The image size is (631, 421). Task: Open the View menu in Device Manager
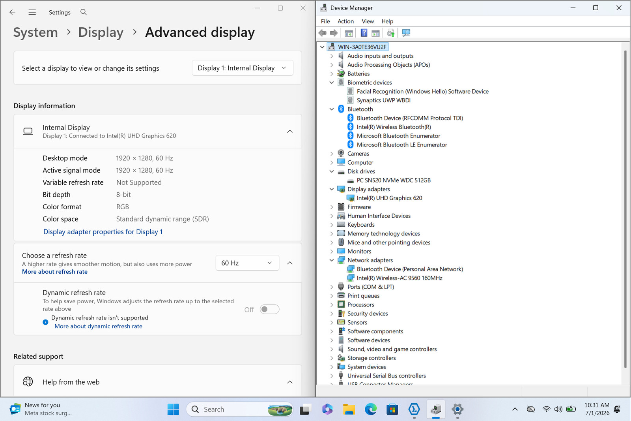(368, 21)
